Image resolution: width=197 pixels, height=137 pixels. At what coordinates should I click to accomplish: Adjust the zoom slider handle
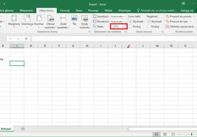(192, 134)
